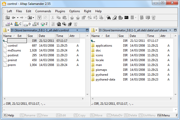Switch to floppy drive A
180x120 pixels.
coord(9,24)
